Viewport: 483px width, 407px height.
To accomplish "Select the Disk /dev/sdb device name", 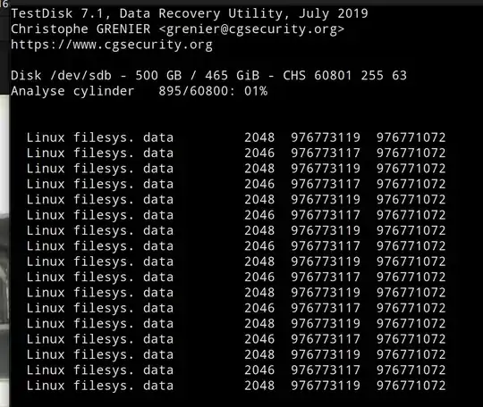I will click(x=61, y=76).
